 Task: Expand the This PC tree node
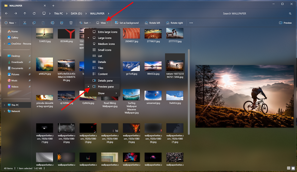4,105
